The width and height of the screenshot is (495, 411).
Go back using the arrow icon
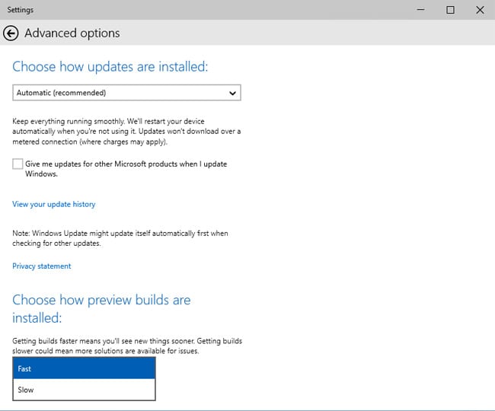click(11, 33)
